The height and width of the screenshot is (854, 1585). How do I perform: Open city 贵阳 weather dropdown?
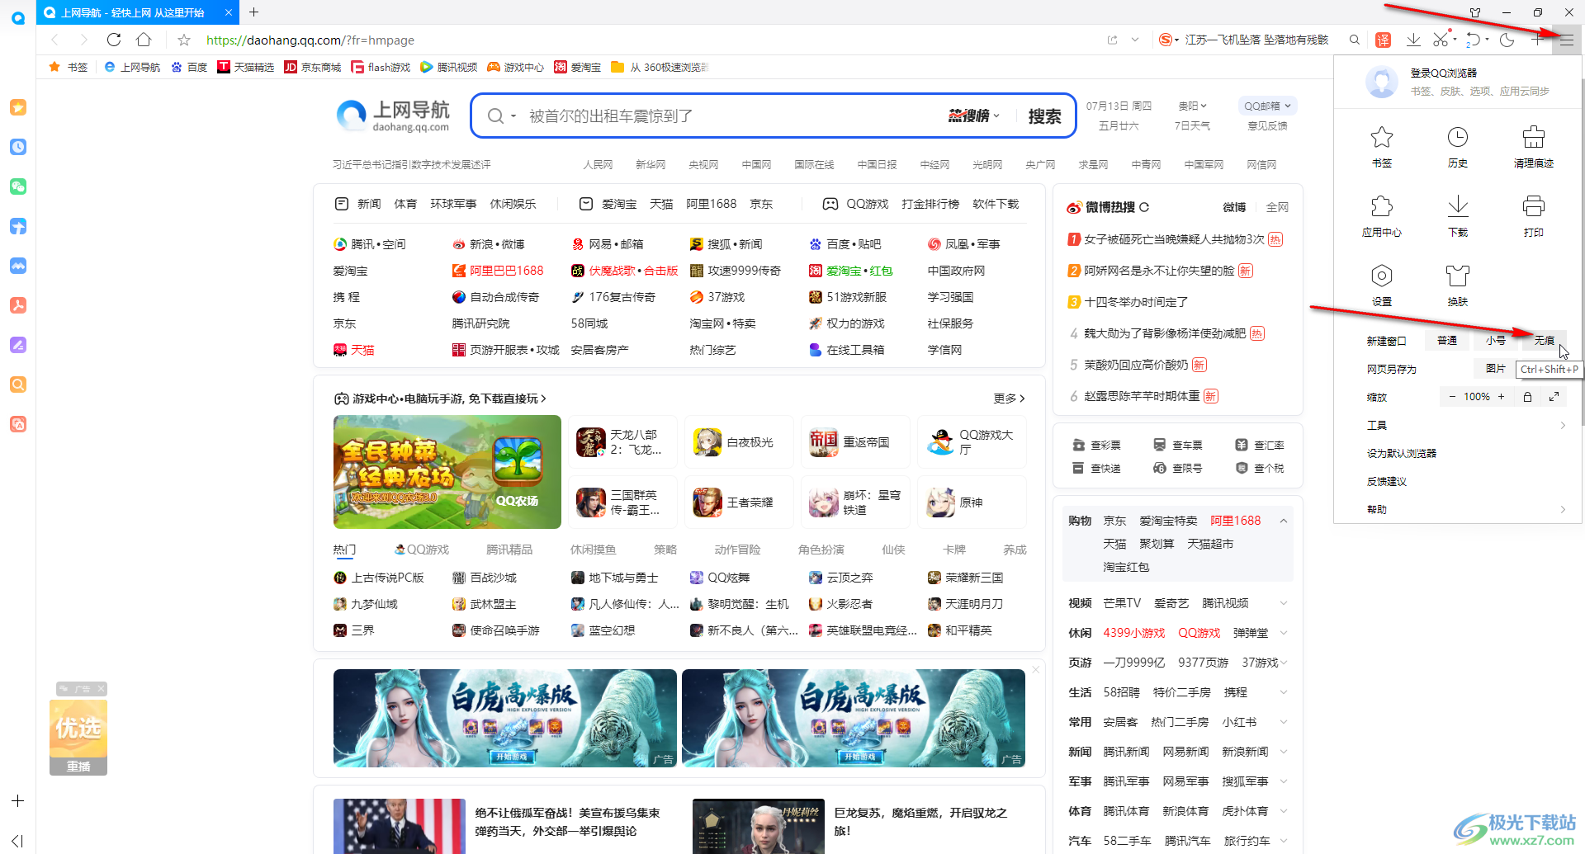coord(1192,106)
